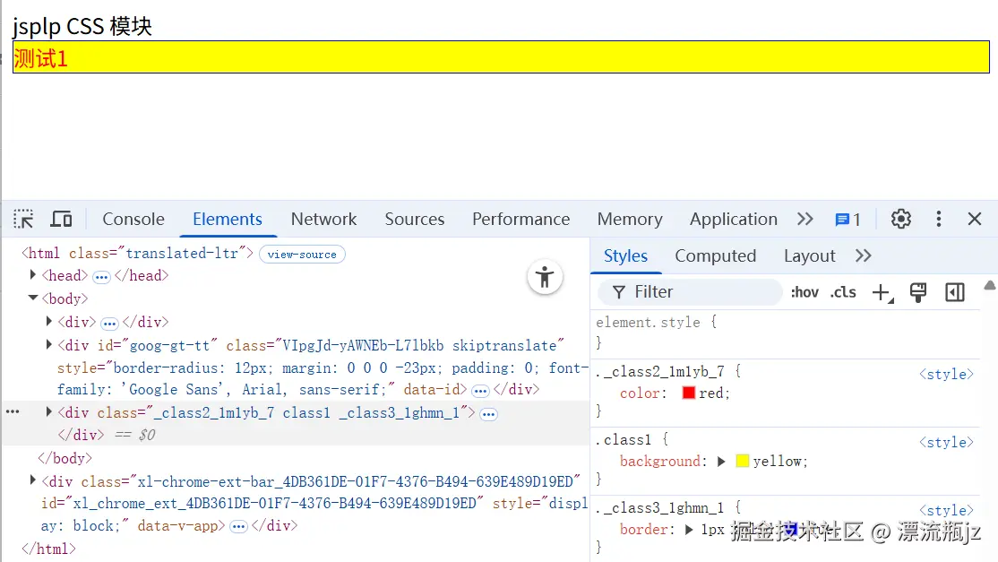998x562 pixels.
Task: Select the inspect element tool
Action: [x=23, y=219]
